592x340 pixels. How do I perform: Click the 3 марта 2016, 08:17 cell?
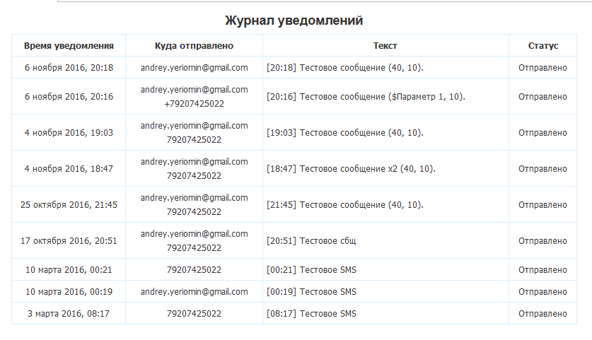(69, 314)
